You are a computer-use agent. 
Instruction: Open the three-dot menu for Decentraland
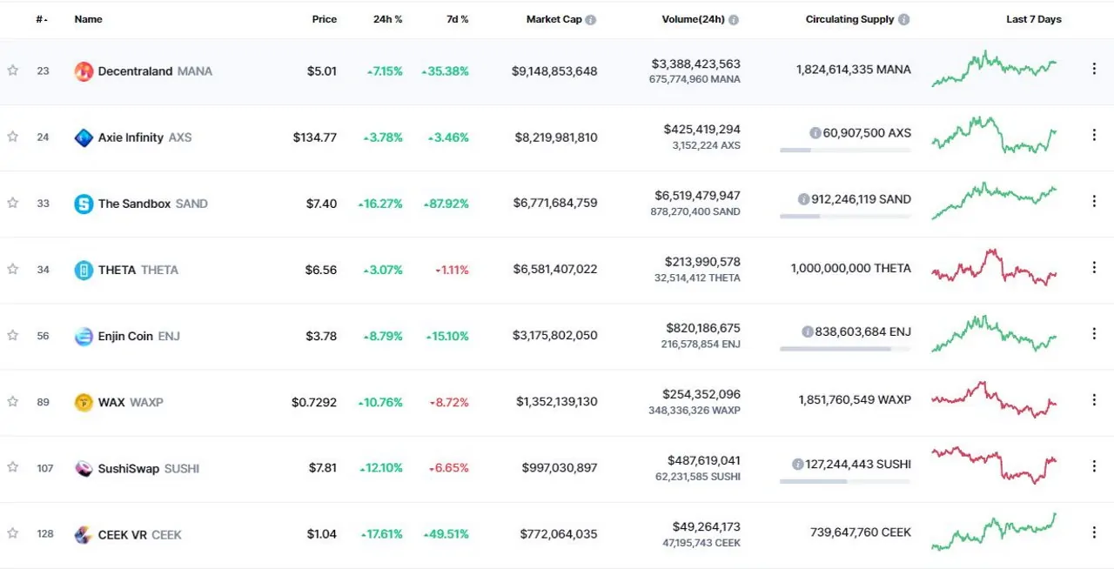coord(1094,69)
